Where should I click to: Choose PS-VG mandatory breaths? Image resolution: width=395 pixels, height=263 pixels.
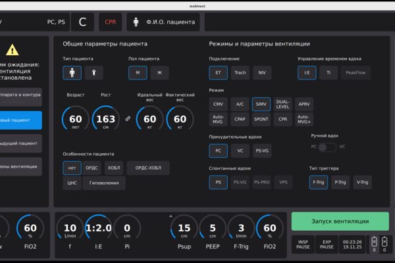click(x=262, y=151)
